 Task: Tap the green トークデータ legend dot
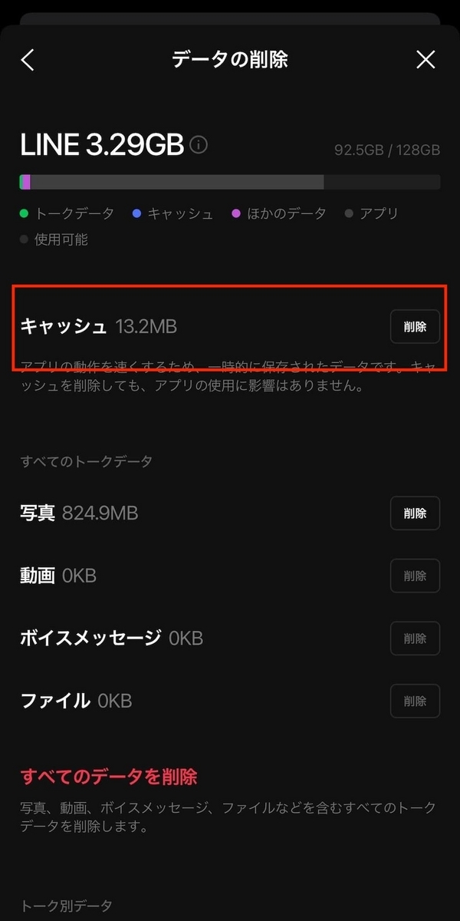coord(25,213)
